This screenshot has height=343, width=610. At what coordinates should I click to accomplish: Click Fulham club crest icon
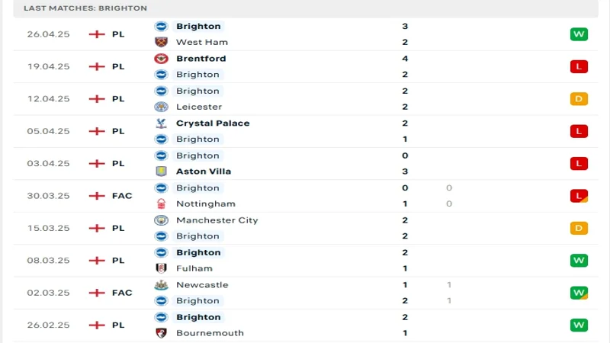[x=161, y=268]
